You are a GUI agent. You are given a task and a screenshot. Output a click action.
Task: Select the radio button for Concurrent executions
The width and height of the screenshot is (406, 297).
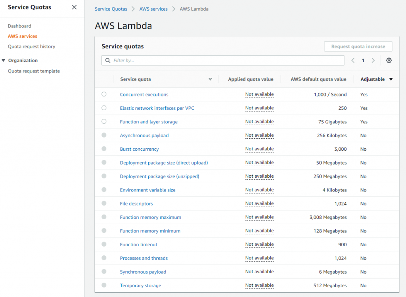104,94
